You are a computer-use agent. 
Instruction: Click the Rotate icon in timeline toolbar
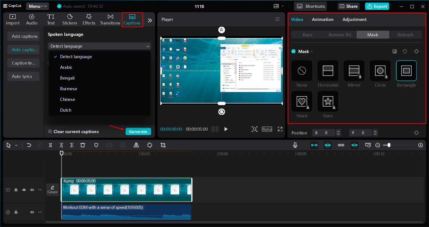coord(150,145)
